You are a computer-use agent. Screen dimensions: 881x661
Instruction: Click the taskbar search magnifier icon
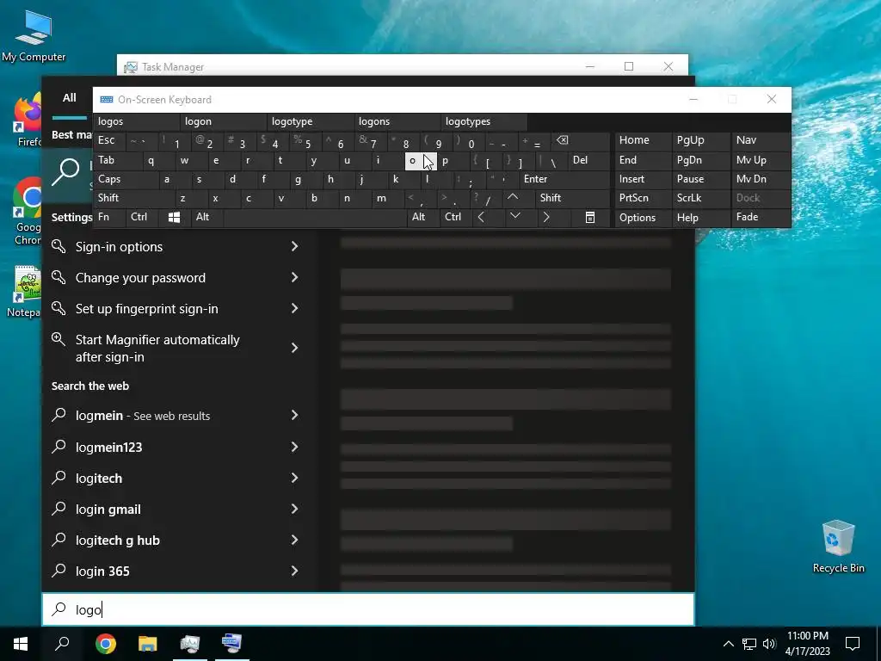(x=62, y=643)
